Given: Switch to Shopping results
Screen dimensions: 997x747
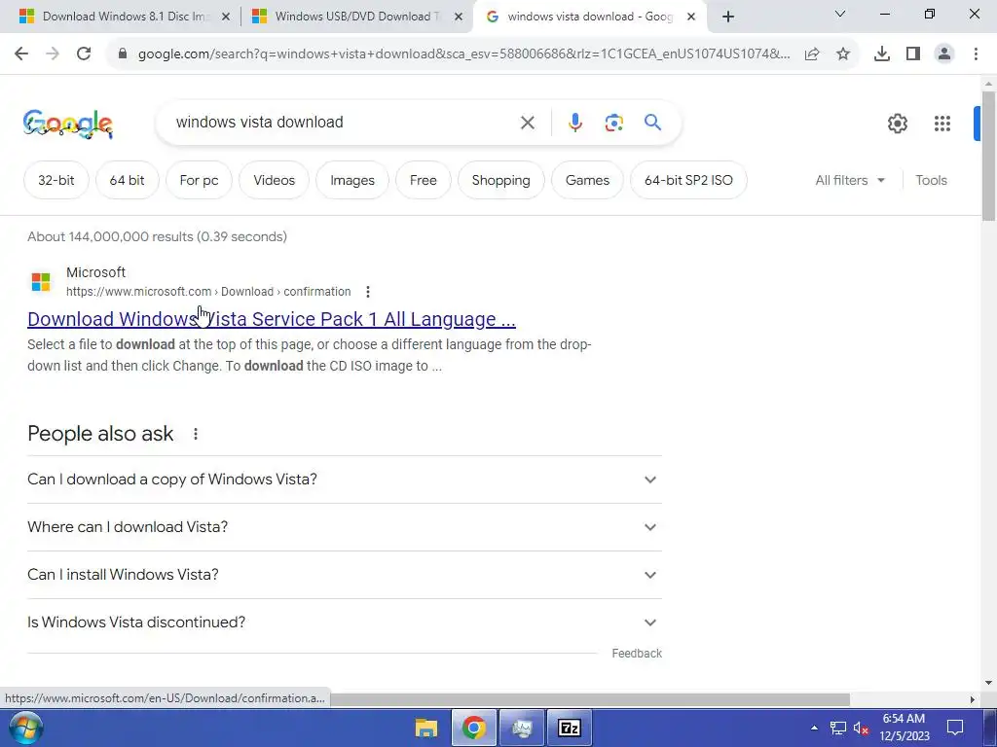Looking at the screenshot, I should point(501,180).
